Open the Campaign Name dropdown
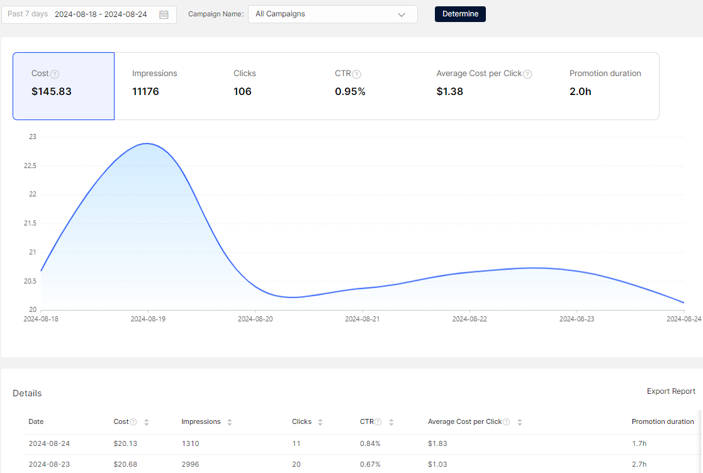Viewport: 703px width, 473px height. pyautogui.click(x=332, y=14)
